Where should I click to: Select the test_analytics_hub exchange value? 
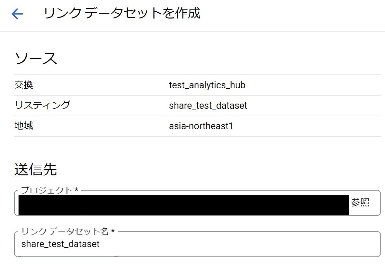coord(207,85)
